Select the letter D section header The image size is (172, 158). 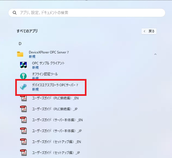tap(20, 44)
